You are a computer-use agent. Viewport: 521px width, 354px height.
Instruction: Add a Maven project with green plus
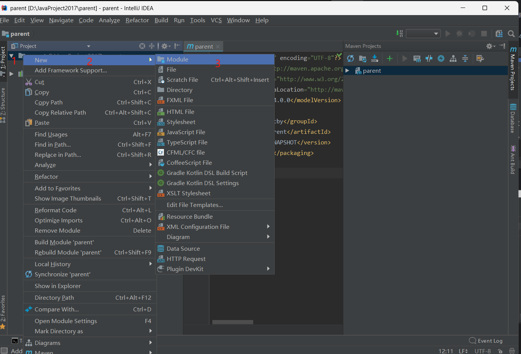coord(390,58)
